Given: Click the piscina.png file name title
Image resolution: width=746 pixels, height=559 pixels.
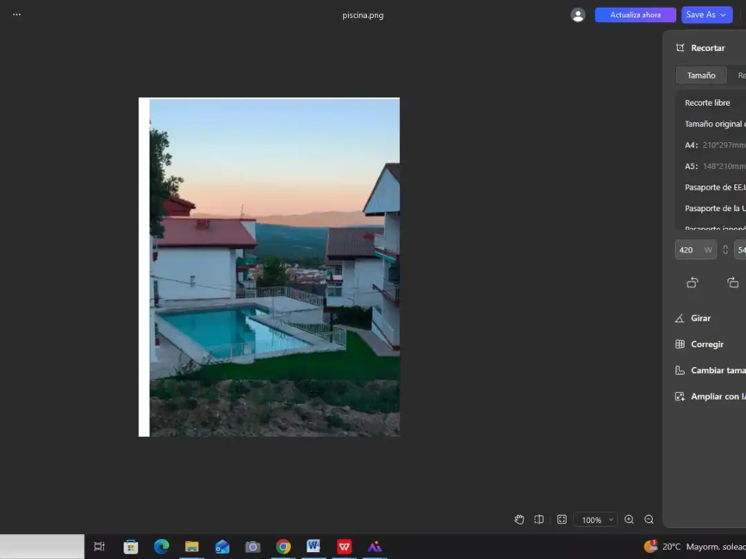Looking at the screenshot, I should pyautogui.click(x=363, y=15).
